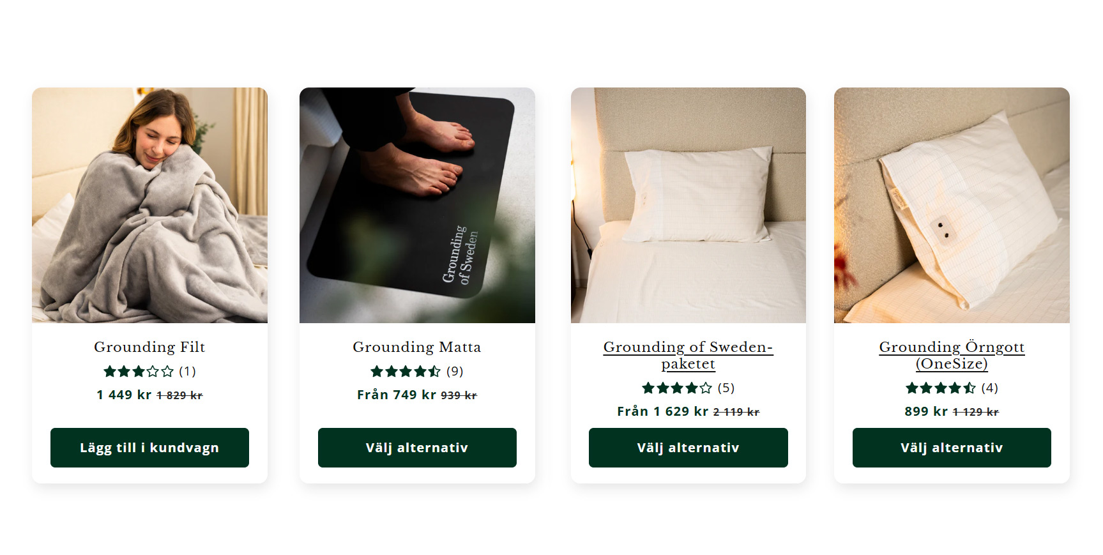The height and width of the screenshot is (555, 1103).
Task: Open the bed with pillow package image
Action: click(x=688, y=205)
